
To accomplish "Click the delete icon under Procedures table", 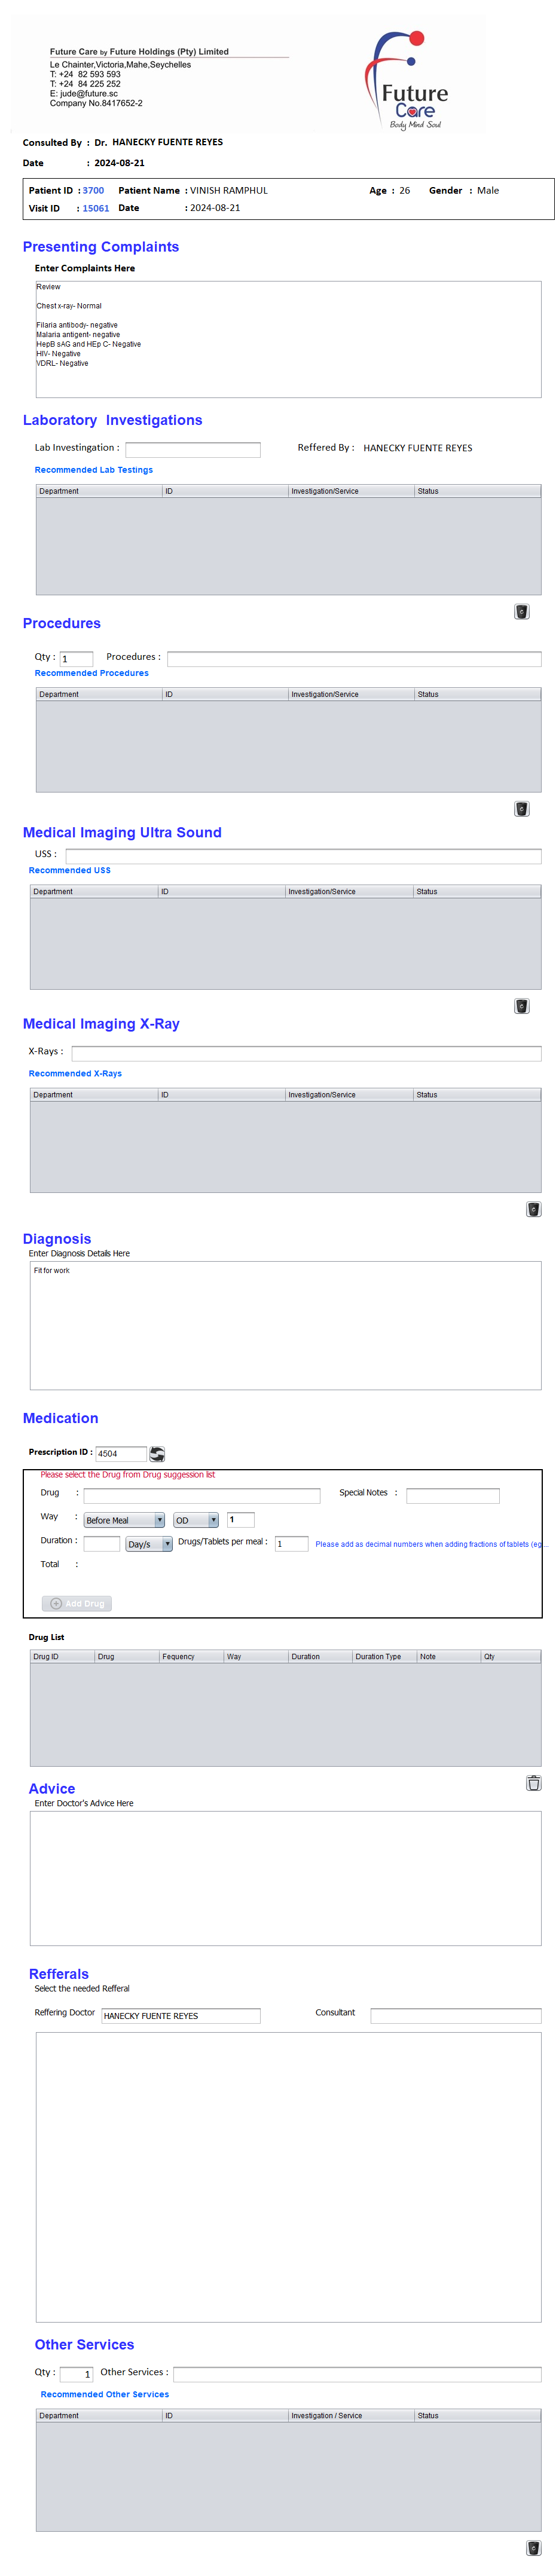I will (521, 809).
